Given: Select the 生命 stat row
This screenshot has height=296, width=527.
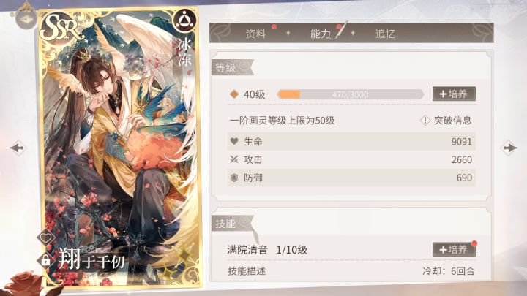Looking at the screenshot, I should pyautogui.click(x=351, y=141).
